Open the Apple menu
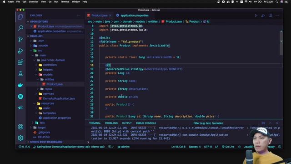The height and width of the screenshot is (164, 291). pos(4,2)
